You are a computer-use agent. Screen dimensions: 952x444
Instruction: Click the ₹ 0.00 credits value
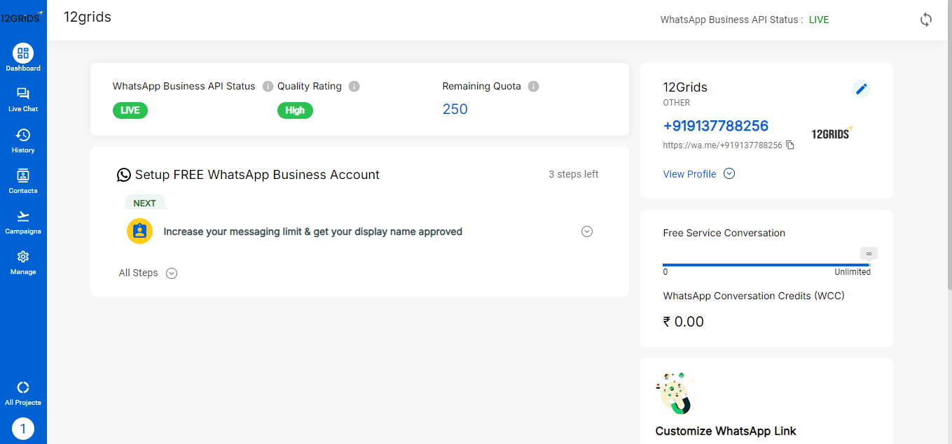pyautogui.click(x=684, y=322)
